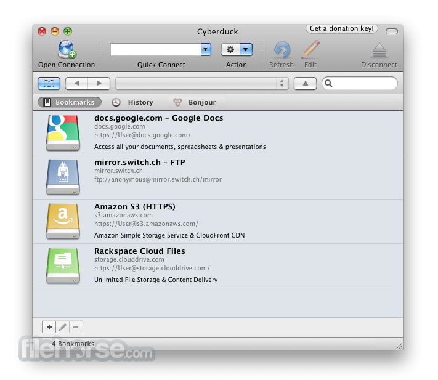Click the Open Connection globe icon
The image size is (438, 380).
pyautogui.click(x=67, y=49)
